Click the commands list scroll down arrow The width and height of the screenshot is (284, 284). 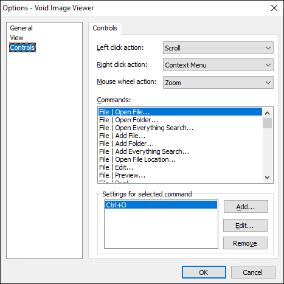(x=268, y=178)
